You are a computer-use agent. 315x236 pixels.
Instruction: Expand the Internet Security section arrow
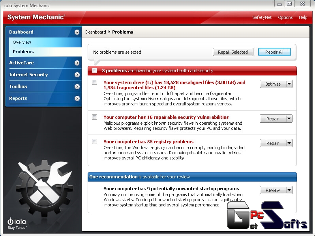pyautogui.click(x=77, y=75)
